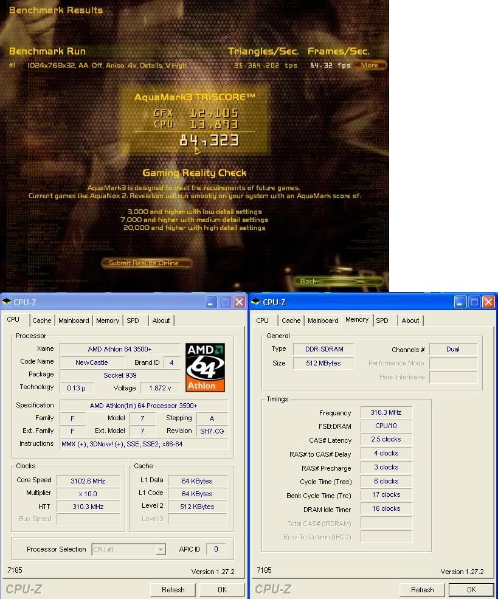The width and height of the screenshot is (498, 599).
Task: Click the Specification field text
Action: click(144, 406)
